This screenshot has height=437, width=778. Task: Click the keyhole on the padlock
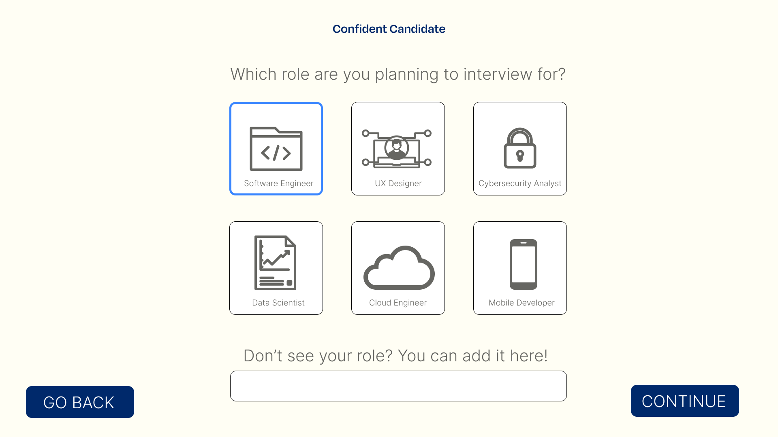(520, 155)
